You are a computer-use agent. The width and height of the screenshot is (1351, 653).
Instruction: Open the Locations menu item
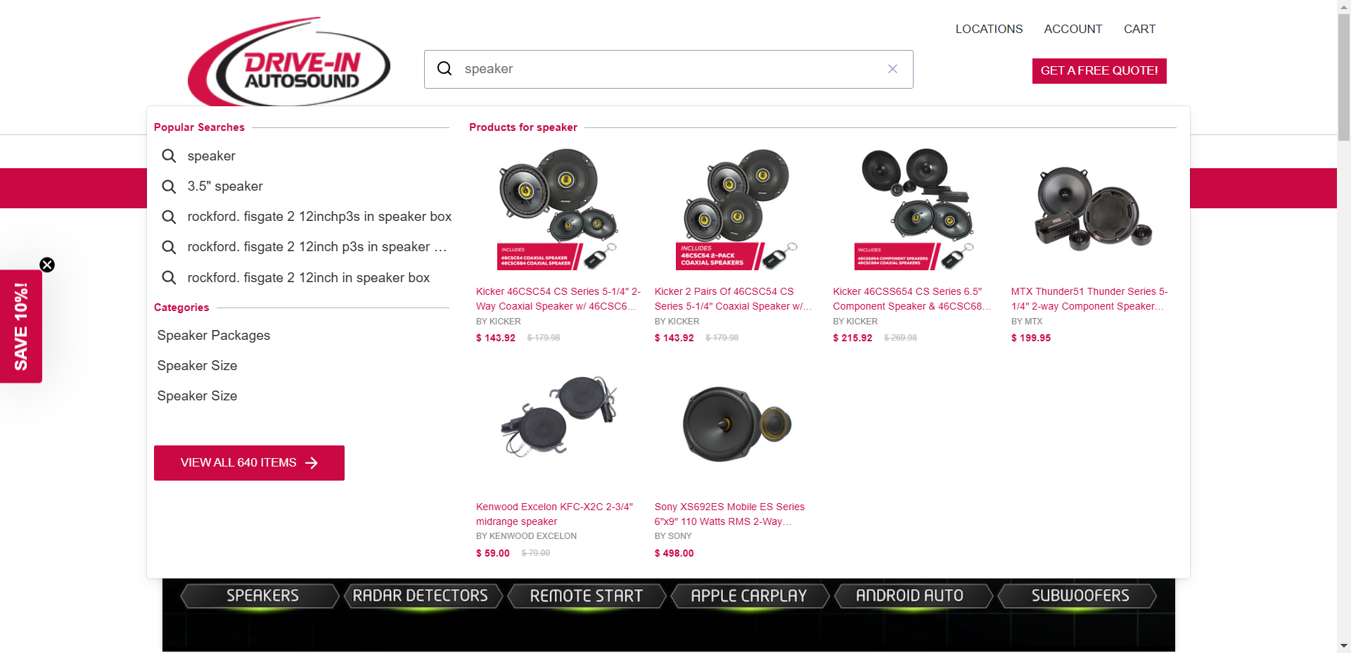tap(989, 29)
